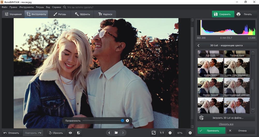The image size is (259, 137).
Task: Select the Приглушенный эффект LUT preset
Action: click(x=237, y=87)
